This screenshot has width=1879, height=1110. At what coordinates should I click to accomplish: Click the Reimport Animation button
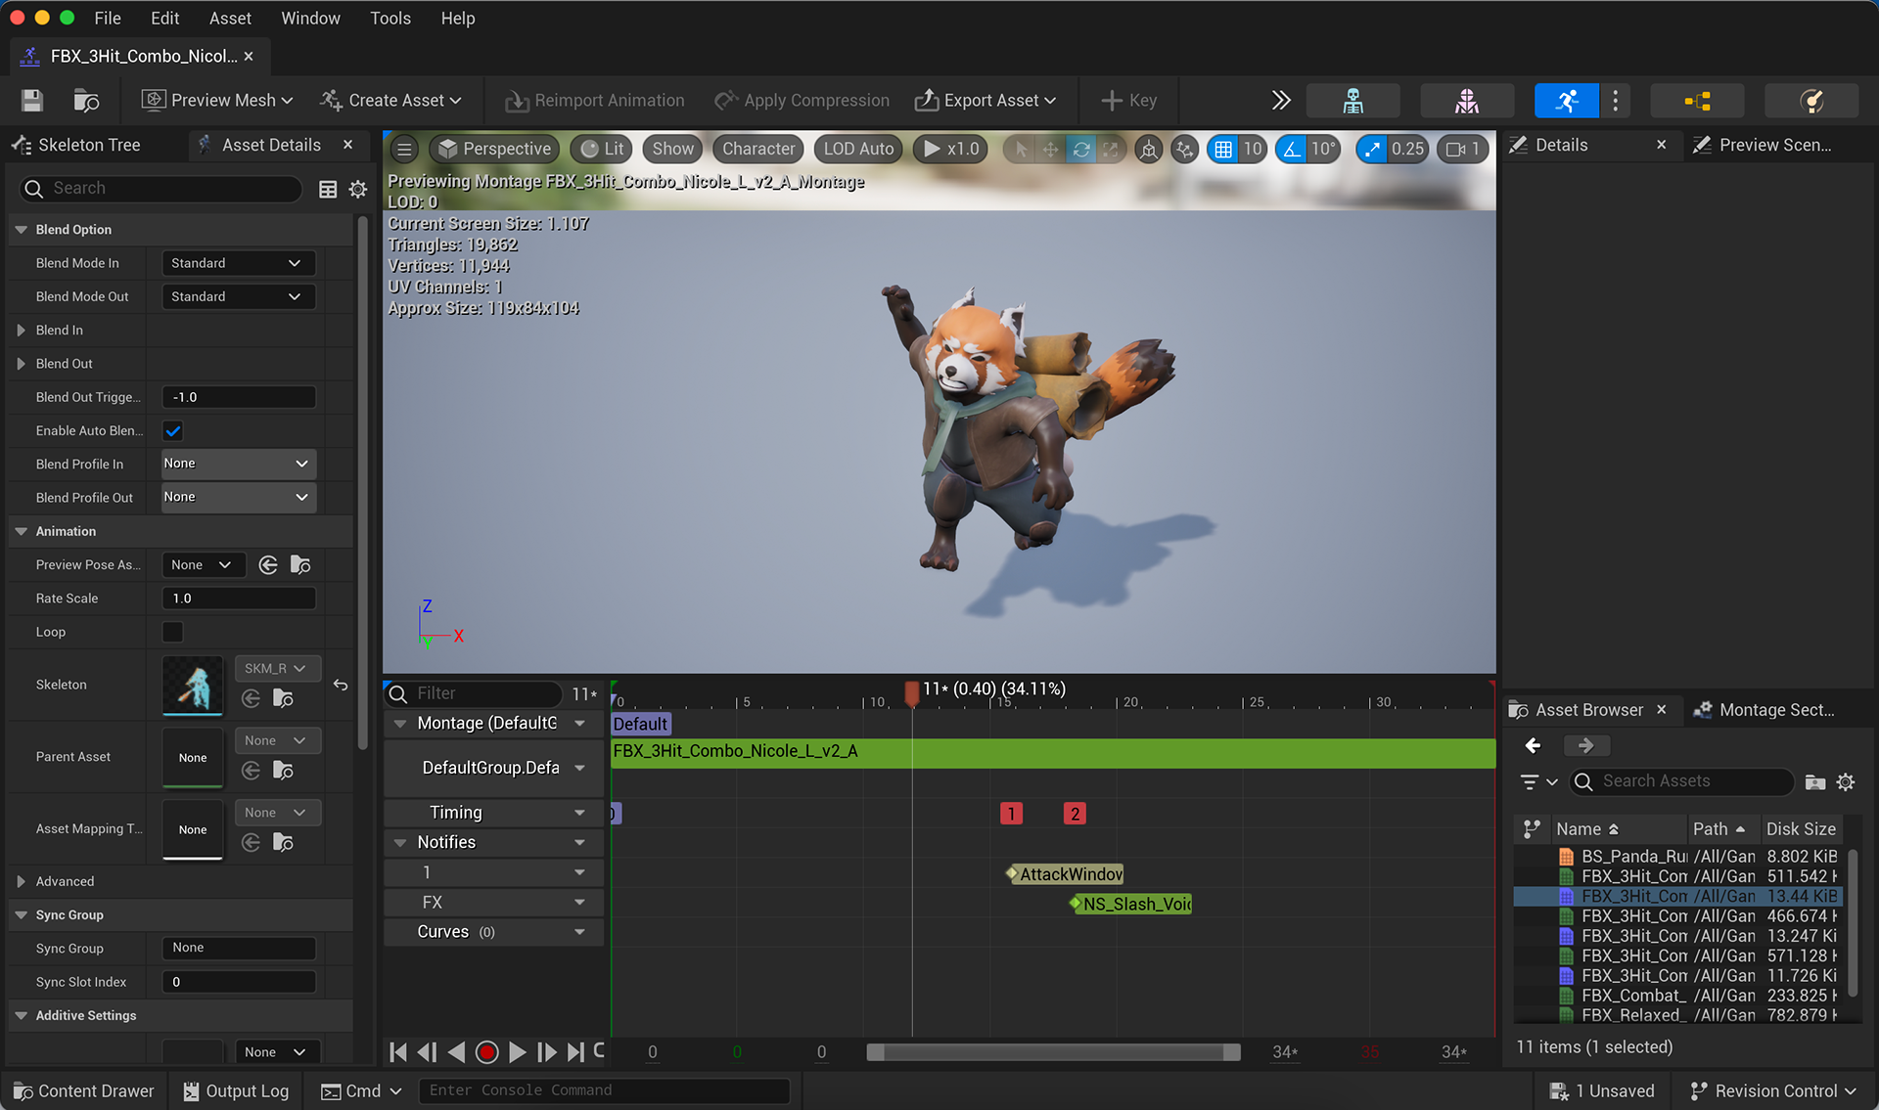pyautogui.click(x=595, y=100)
